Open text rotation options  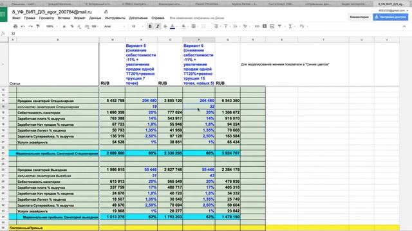point(246,26)
